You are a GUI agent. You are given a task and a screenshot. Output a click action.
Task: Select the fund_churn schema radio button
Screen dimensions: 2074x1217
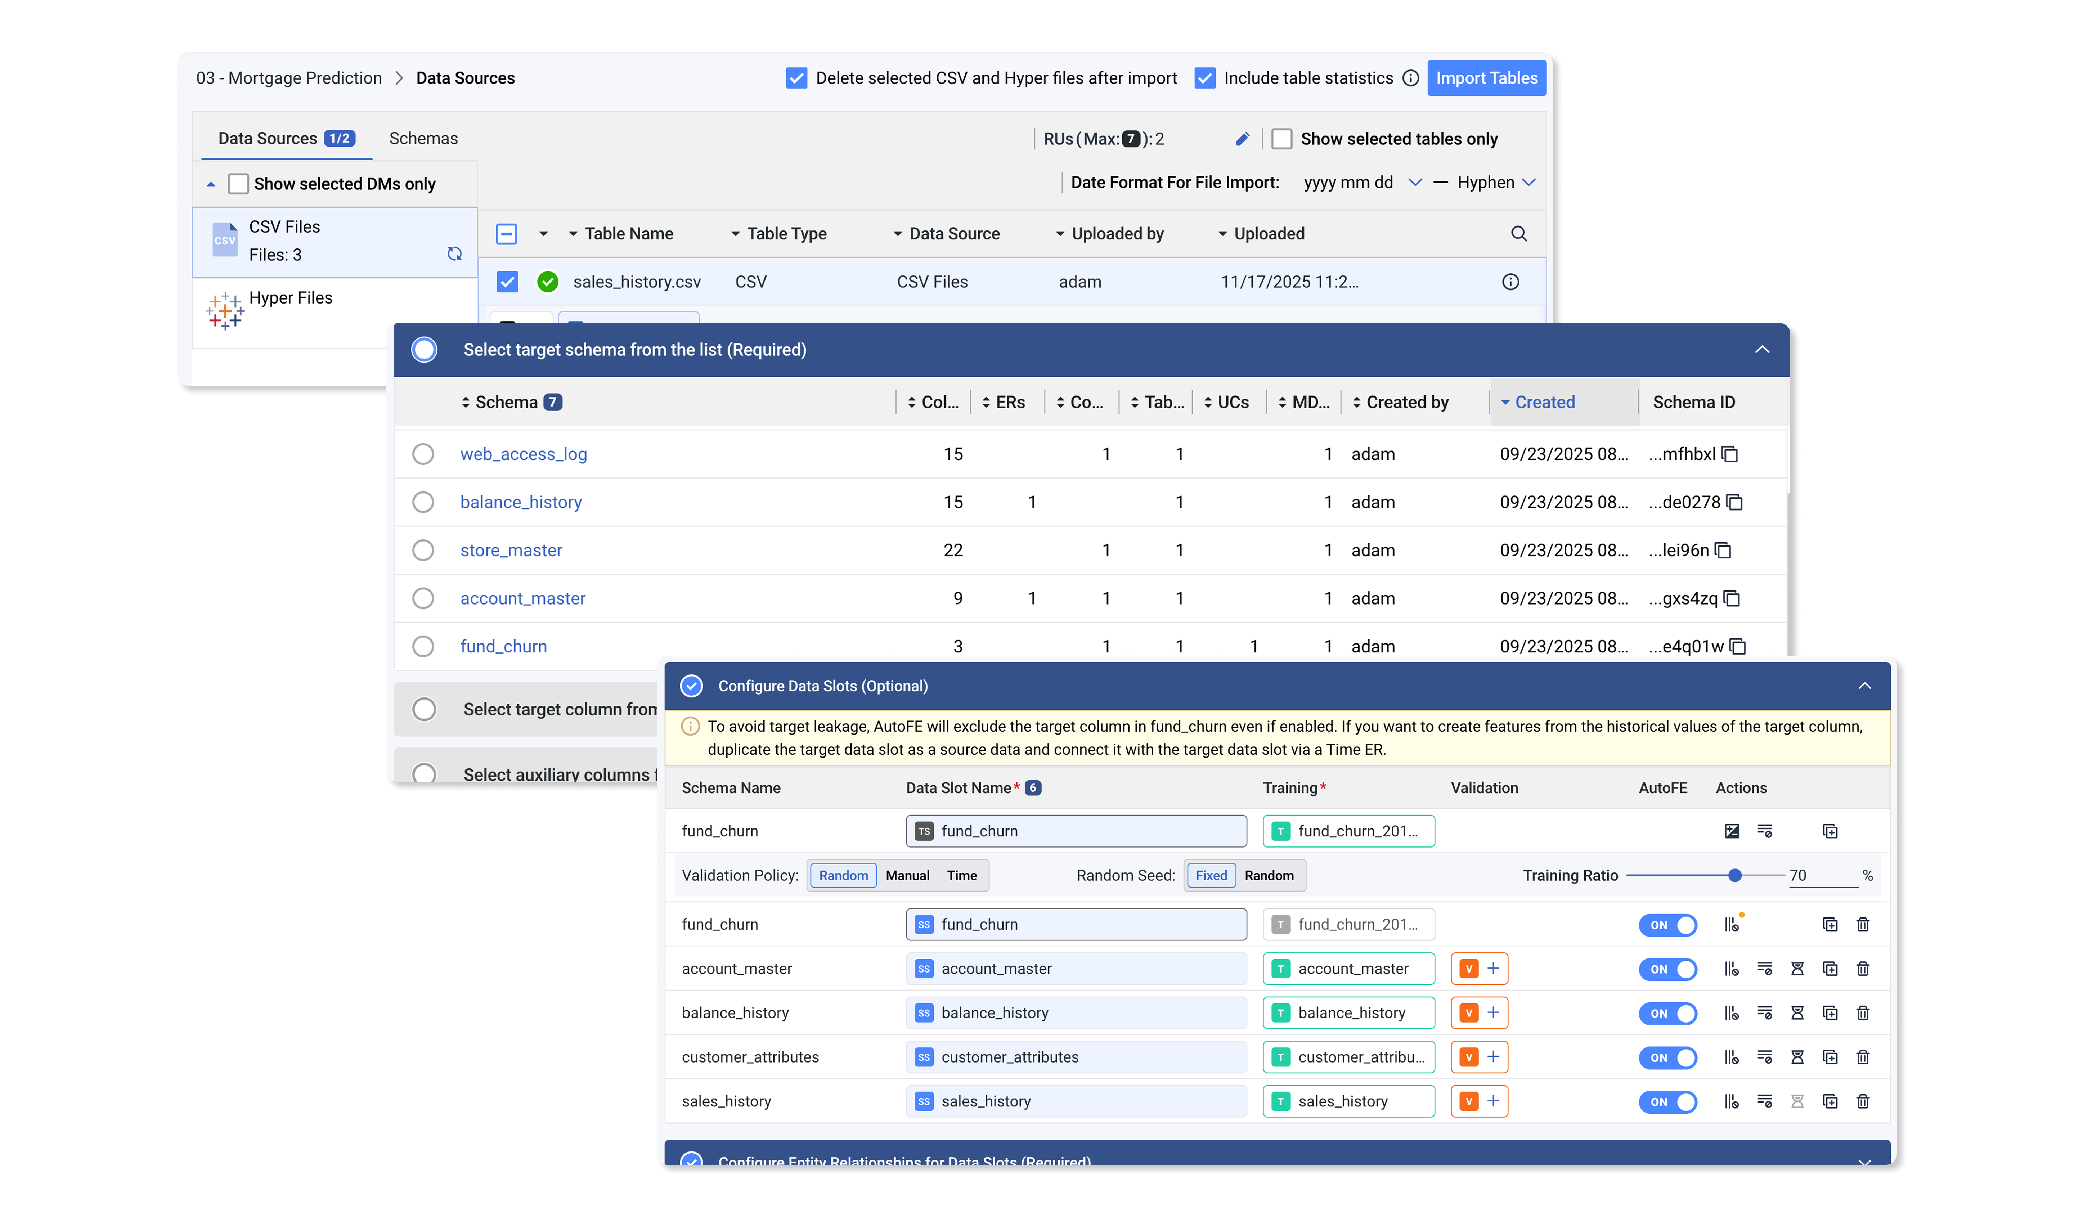pos(423,647)
